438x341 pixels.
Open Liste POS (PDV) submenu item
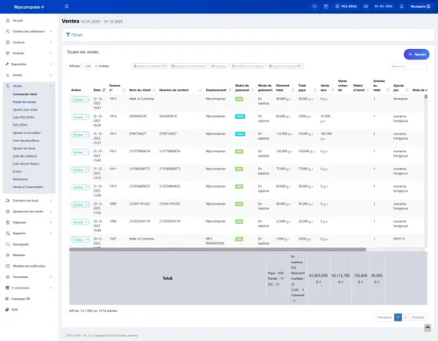coord(24,117)
